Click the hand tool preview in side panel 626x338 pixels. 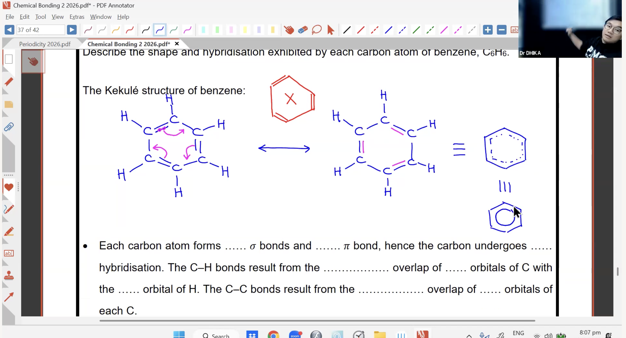coord(33,62)
